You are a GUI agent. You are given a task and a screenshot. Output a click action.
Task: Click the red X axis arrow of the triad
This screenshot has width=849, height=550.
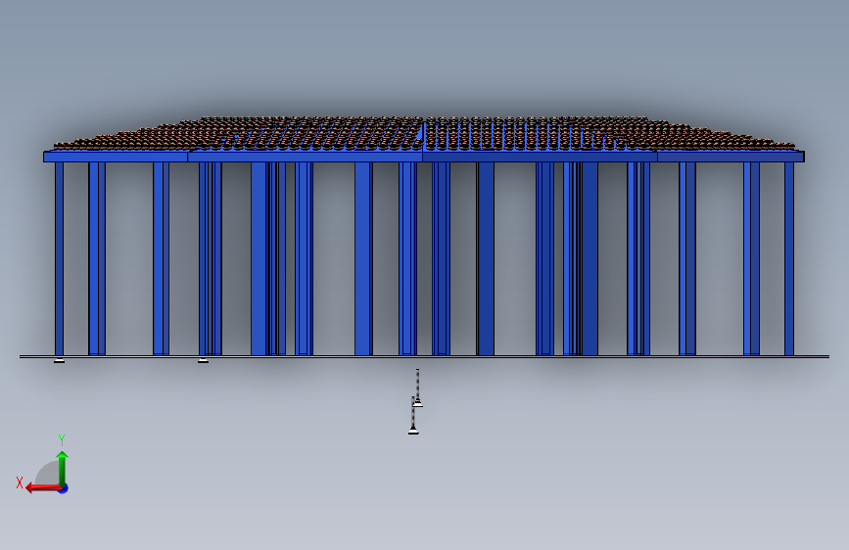[43, 488]
